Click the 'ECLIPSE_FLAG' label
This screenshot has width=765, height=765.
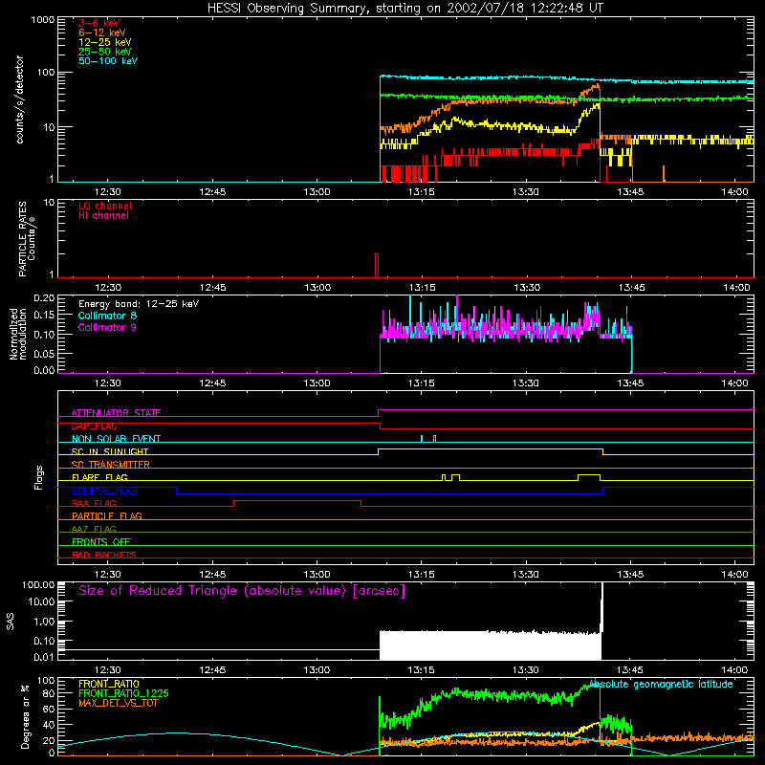[104, 491]
